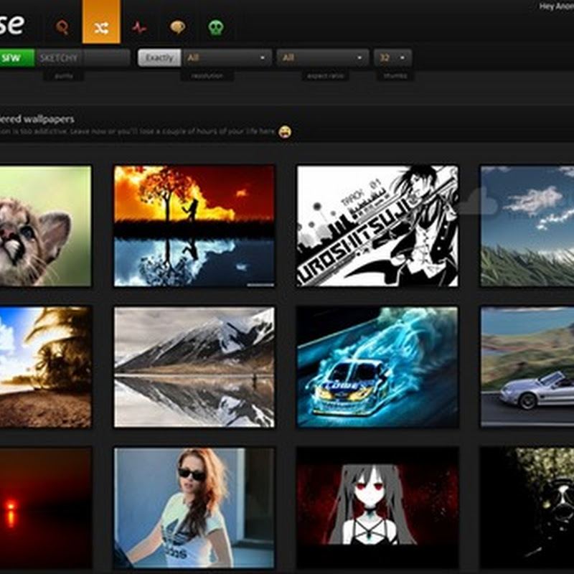The image size is (574, 574).
Task: Click the laughing emoji next to the description
Action: [x=285, y=132]
